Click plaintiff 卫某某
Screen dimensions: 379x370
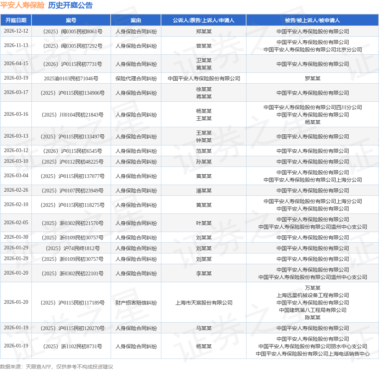tap(204, 60)
